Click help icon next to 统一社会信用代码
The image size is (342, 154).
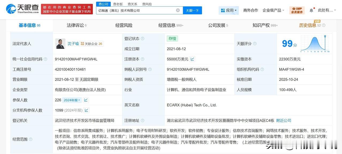pyautogui.click(x=45, y=59)
